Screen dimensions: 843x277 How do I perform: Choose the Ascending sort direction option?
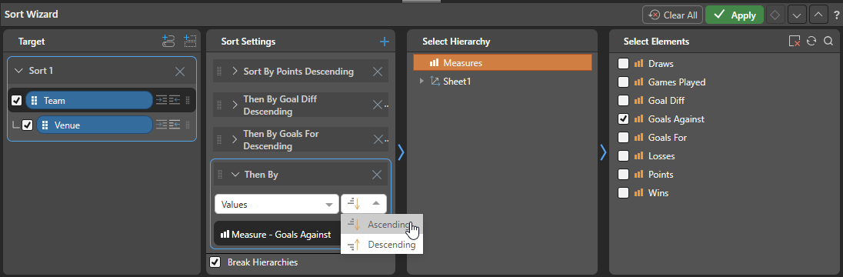[x=382, y=224]
